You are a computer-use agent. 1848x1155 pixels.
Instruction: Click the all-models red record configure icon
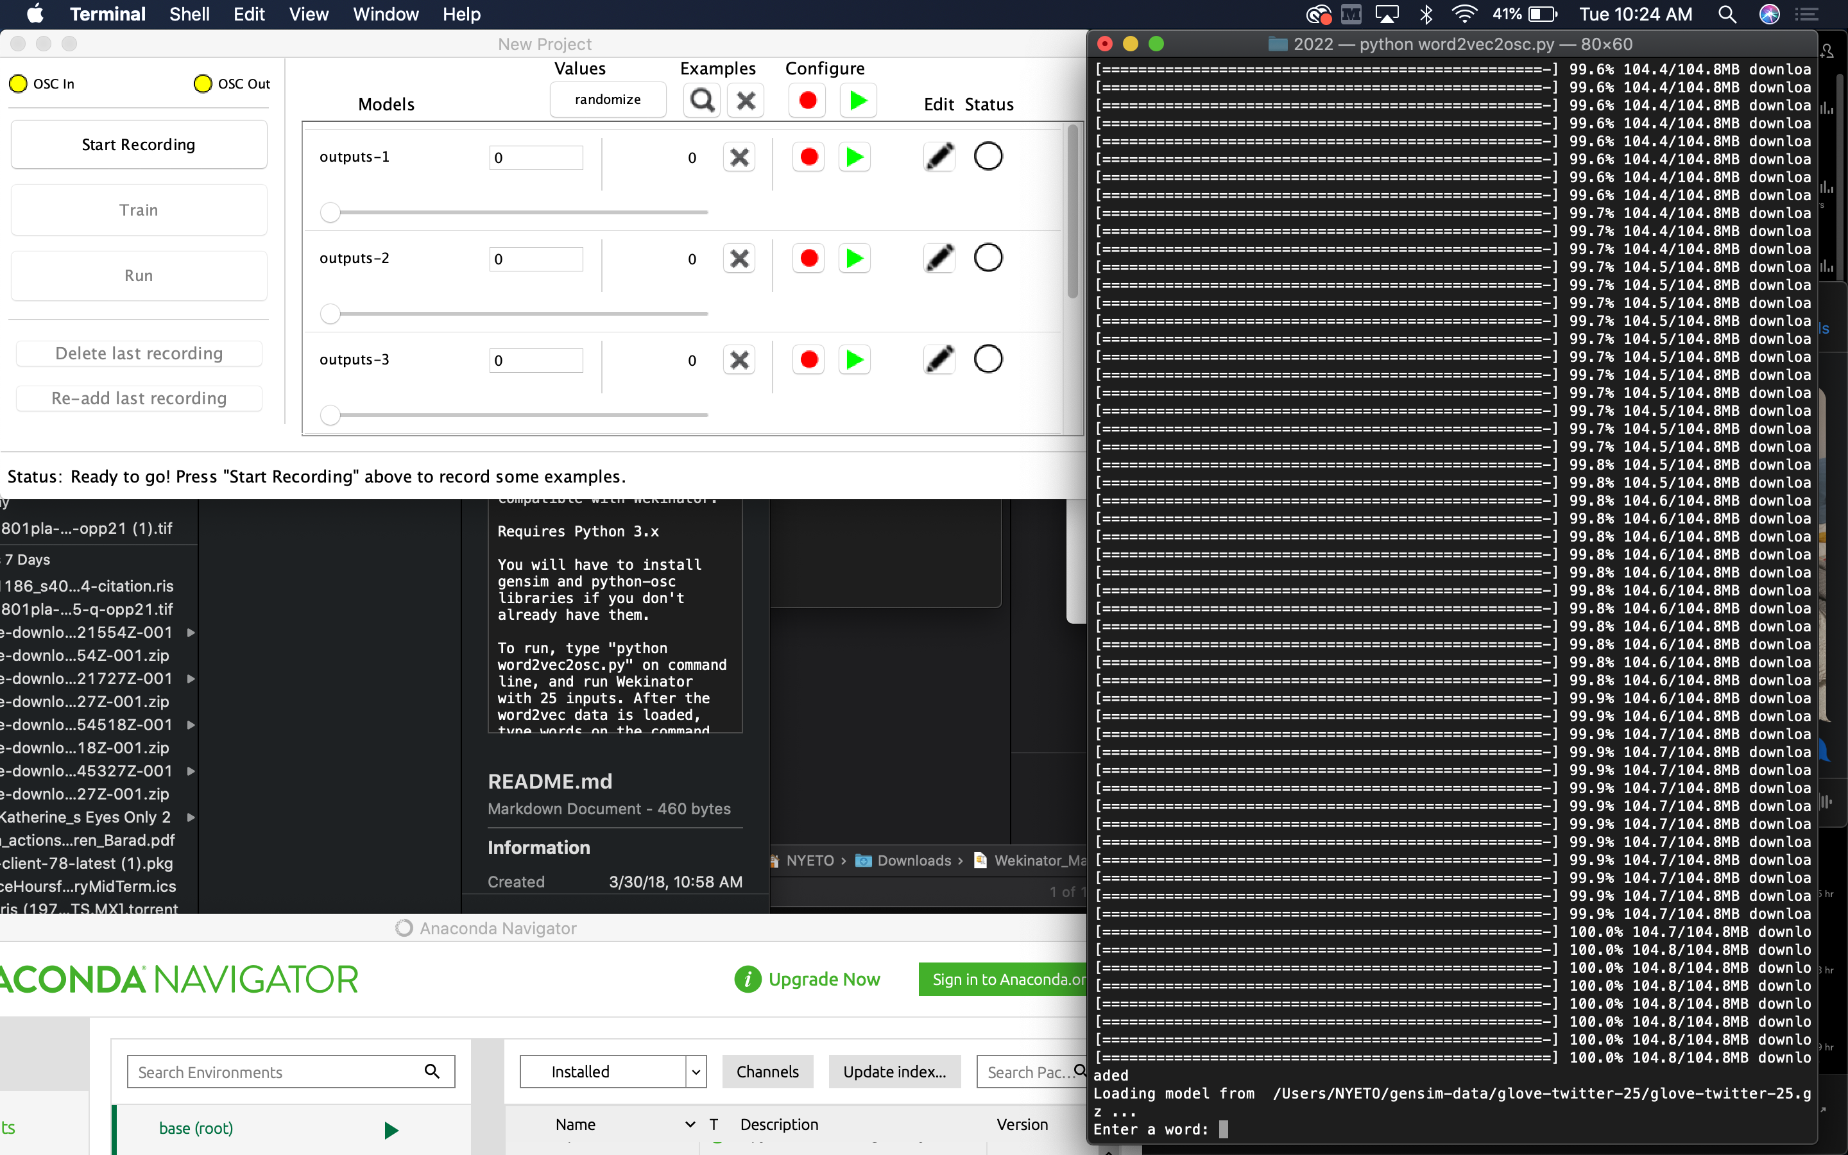coord(807,100)
